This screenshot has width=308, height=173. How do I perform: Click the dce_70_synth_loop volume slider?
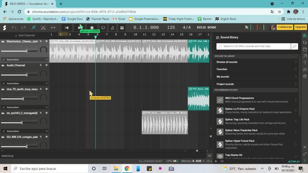coord(23,99)
